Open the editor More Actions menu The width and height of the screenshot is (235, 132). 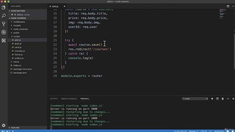pyautogui.click(x=233, y=6)
